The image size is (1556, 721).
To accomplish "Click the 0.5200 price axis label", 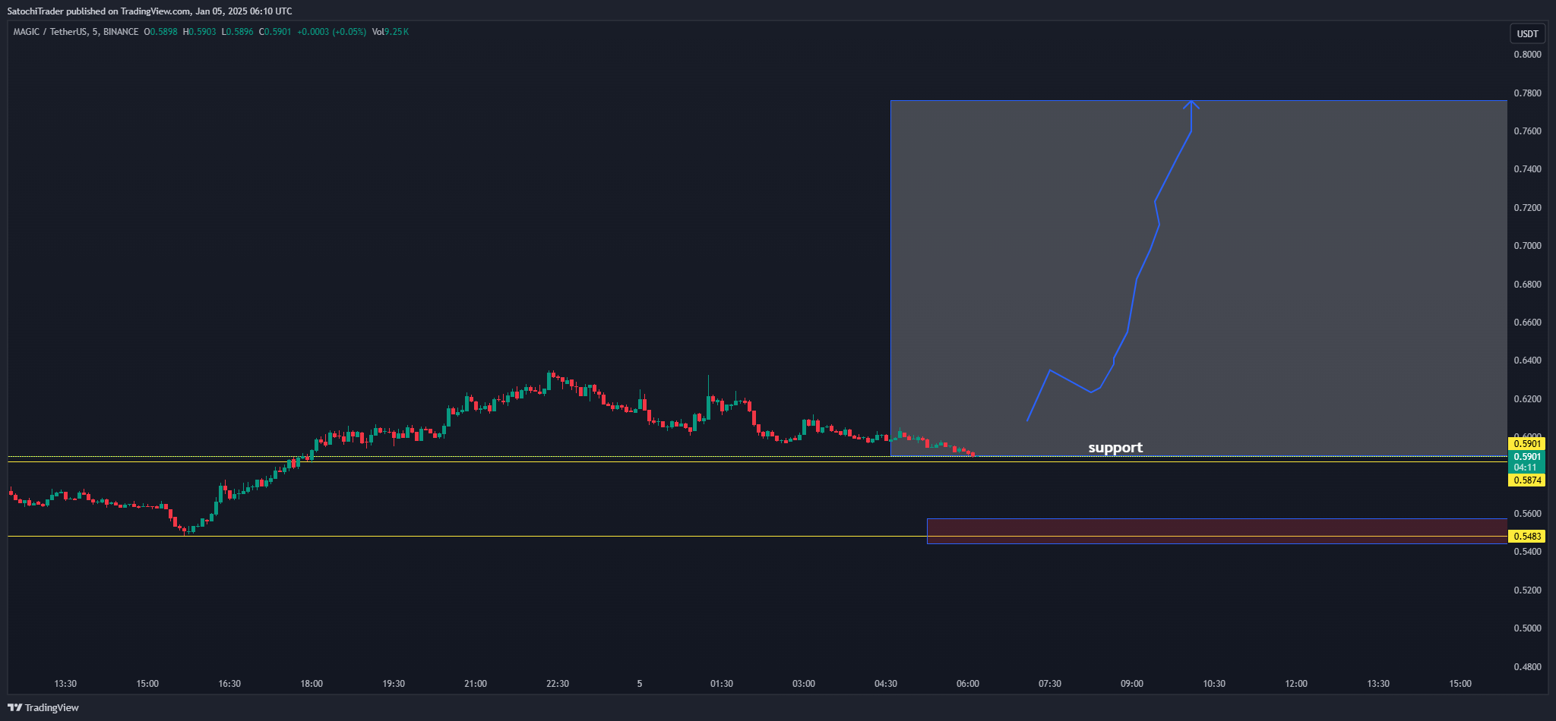I will coord(1527,590).
